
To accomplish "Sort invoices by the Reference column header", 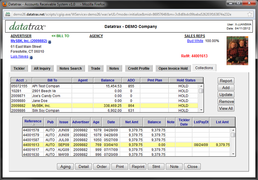I will pyautogui.click(x=33, y=122).
